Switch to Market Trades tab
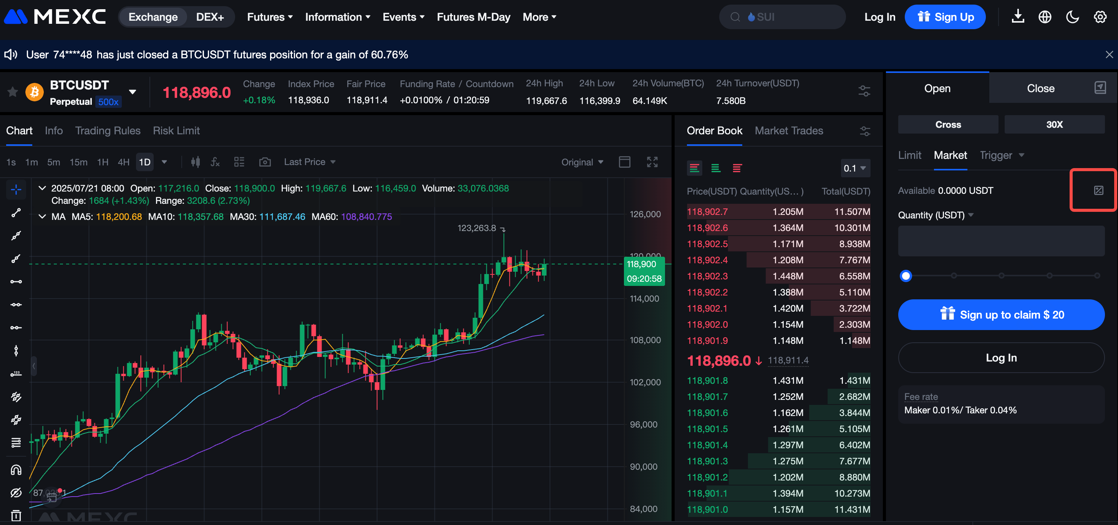Image resolution: width=1118 pixels, height=525 pixels. pos(789,130)
